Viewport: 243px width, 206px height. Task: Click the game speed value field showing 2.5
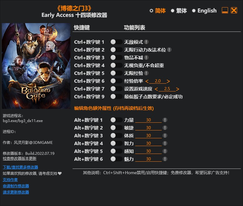[167, 89]
